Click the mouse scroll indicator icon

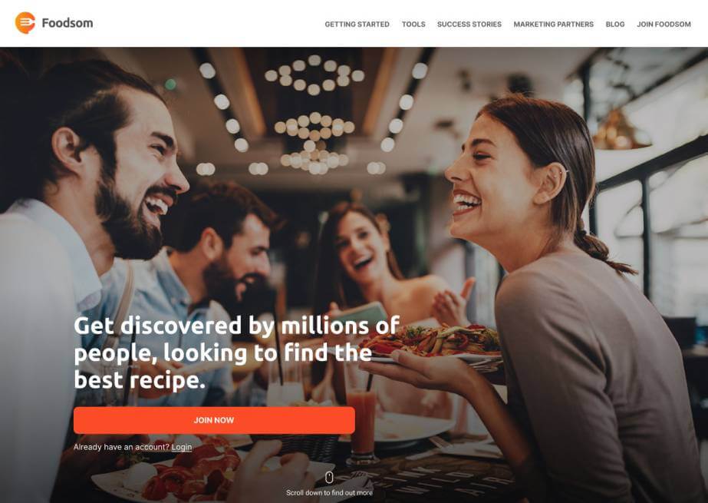[x=329, y=477]
